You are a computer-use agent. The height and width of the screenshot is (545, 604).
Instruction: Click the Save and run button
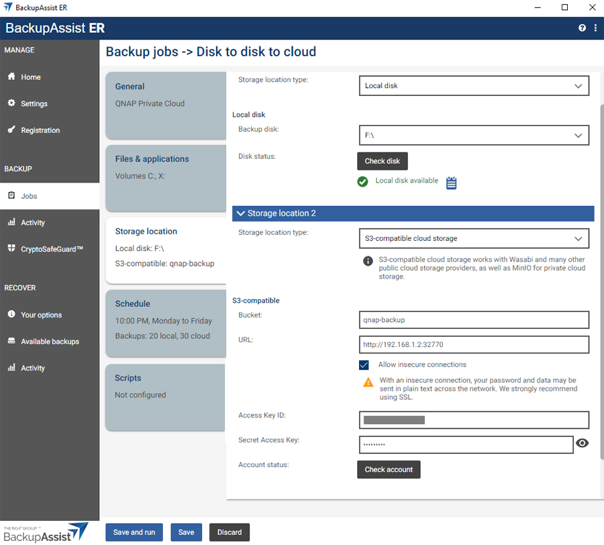pos(134,532)
